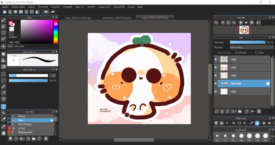Toggle visibility of Mun2k8 layer
This screenshot has height=145, width=275.
216,84
